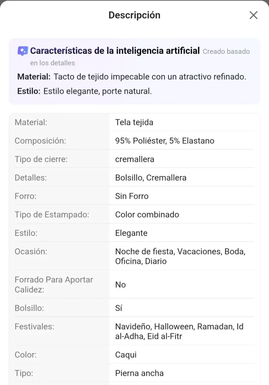
Task: Tap the 'Pierna ancha' type value
Action: 139,373
